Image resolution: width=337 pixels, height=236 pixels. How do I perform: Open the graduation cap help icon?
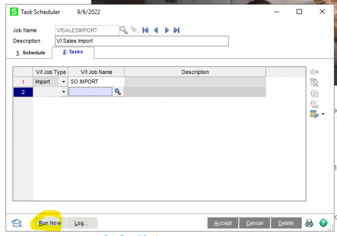pos(16,223)
